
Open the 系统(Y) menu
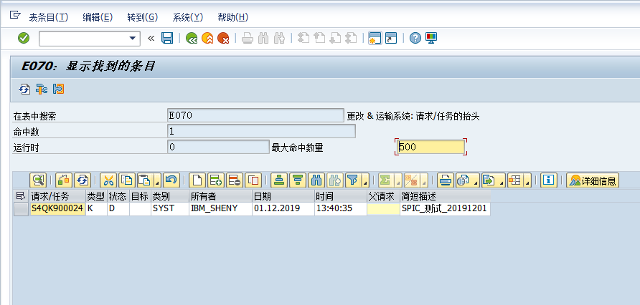click(188, 17)
